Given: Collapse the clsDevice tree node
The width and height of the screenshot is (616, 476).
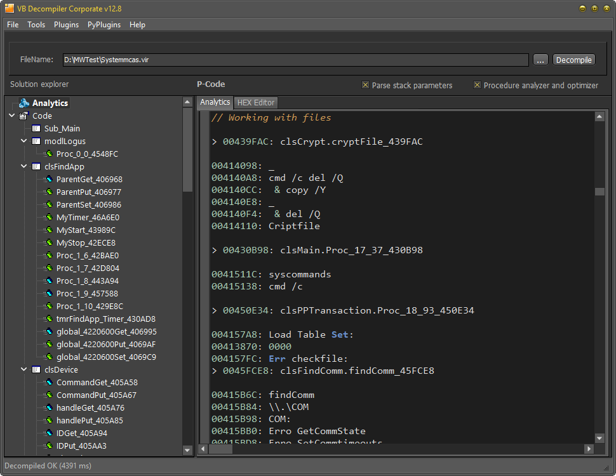Looking at the screenshot, I should pyautogui.click(x=23, y=369).
